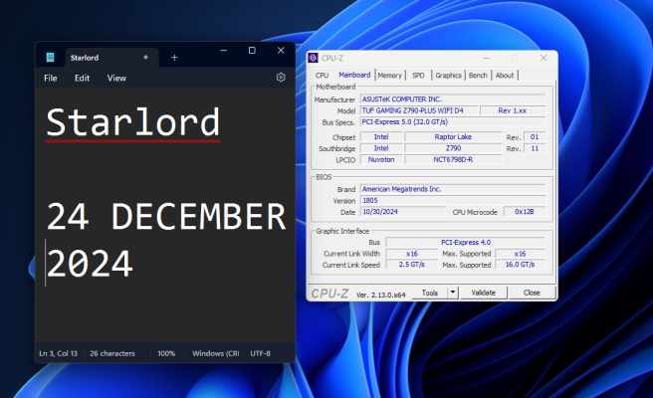The height and width of the screenshot is (398, 653).
Task: Click the Validate button
Action: tap(484, 293)
